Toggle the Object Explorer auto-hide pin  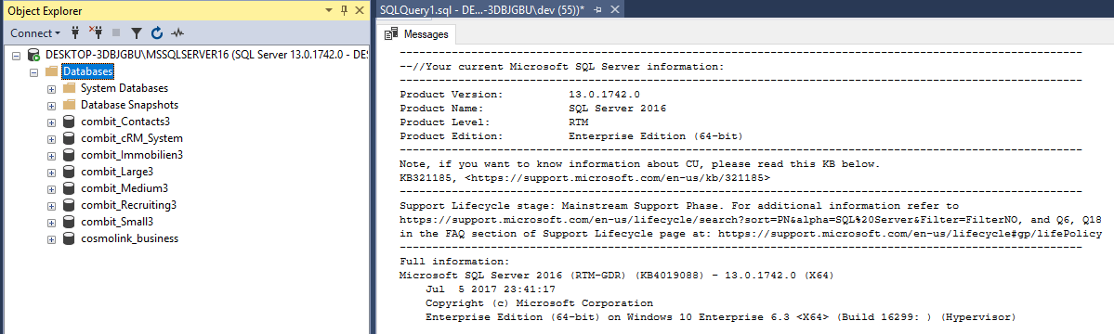344,10
